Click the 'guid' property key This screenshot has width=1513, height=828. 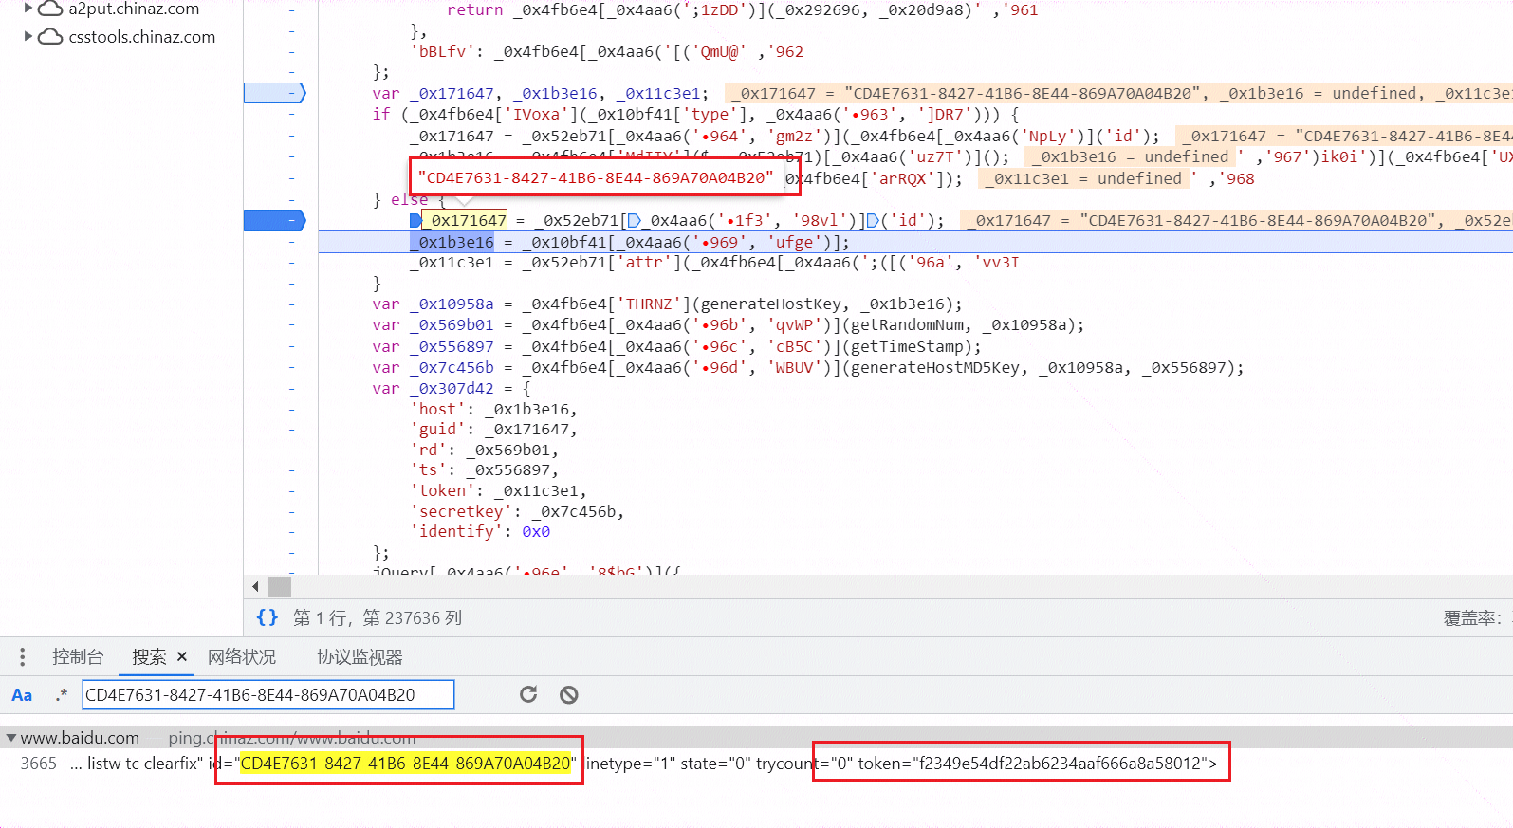pos(437,430)
